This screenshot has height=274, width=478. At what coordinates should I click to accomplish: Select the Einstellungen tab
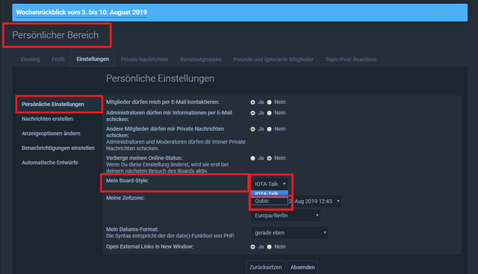[x=93, y=59]
